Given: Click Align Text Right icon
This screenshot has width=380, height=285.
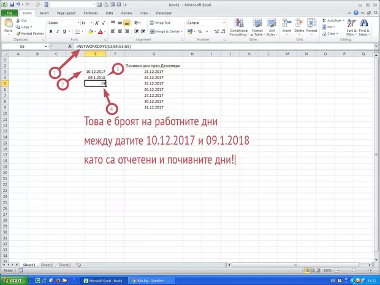Looking at the screenshot, I should [x=126, y=31].
